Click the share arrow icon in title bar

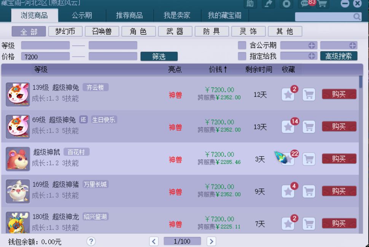[x=268, y=4]
